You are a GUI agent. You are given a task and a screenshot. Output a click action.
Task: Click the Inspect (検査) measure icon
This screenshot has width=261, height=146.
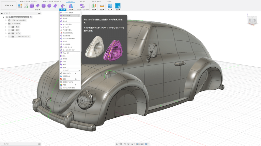pos(101,6)
